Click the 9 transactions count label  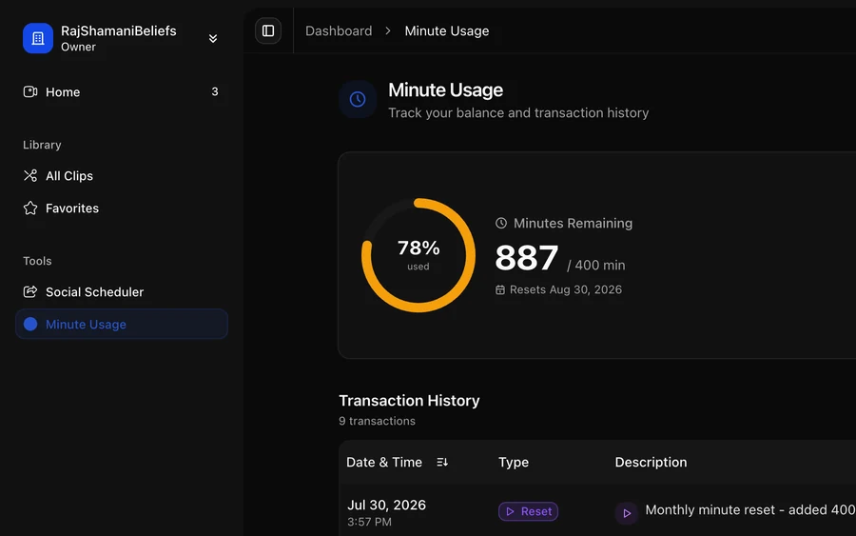[377, 421]
